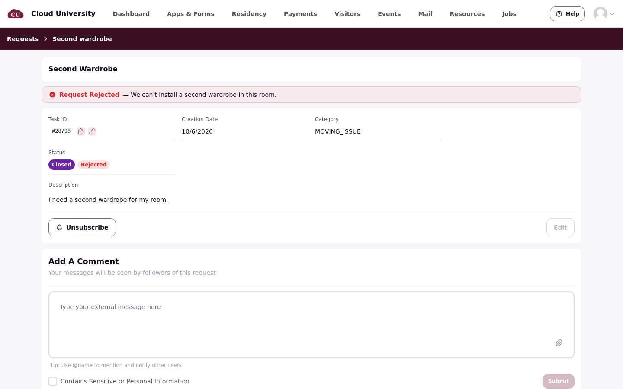Go to Apps & Forms
The height and width of the screenshot is (389, 623).
(191, 14)
